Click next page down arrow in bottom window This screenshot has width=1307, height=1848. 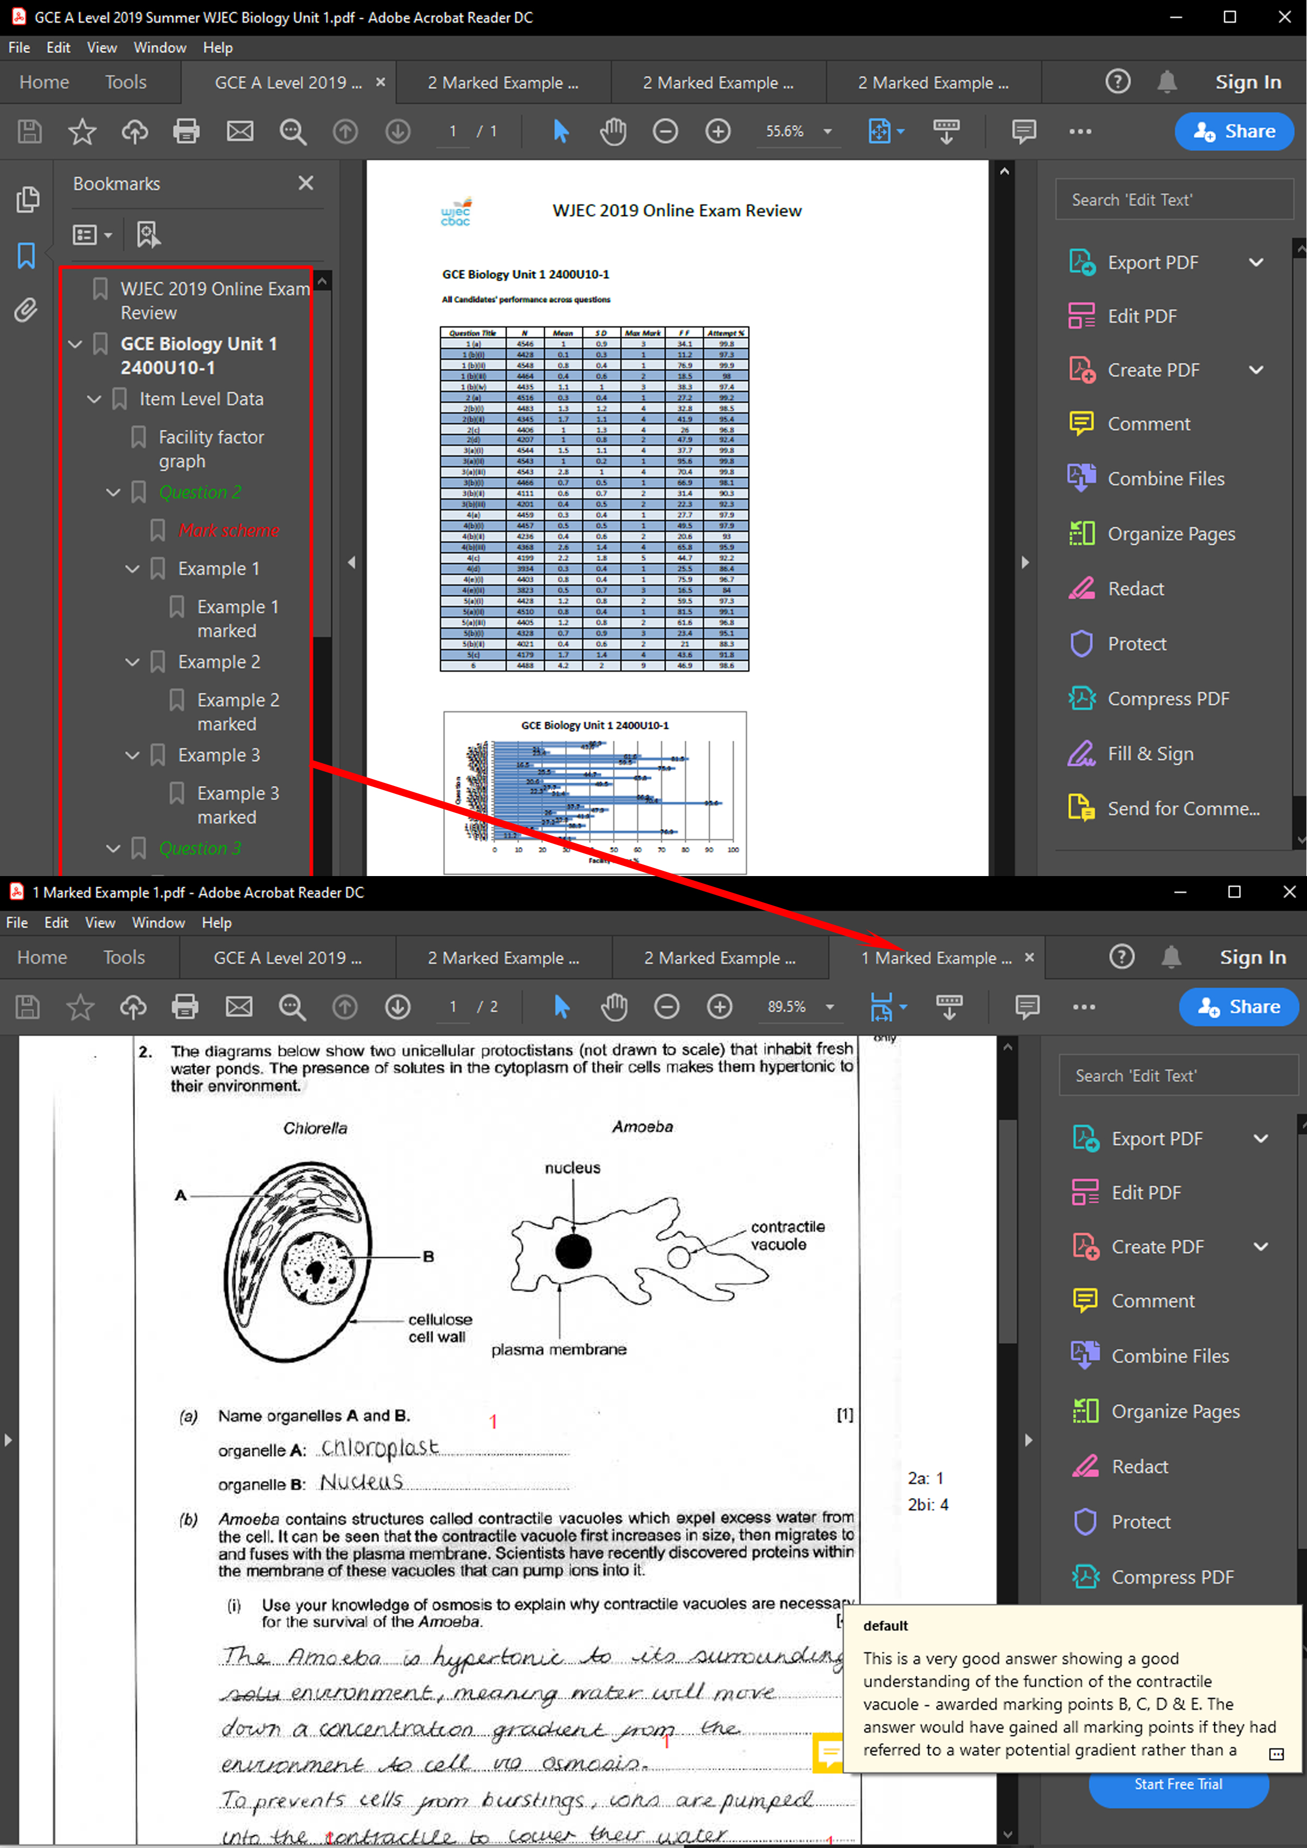(x=398, y=1007)
